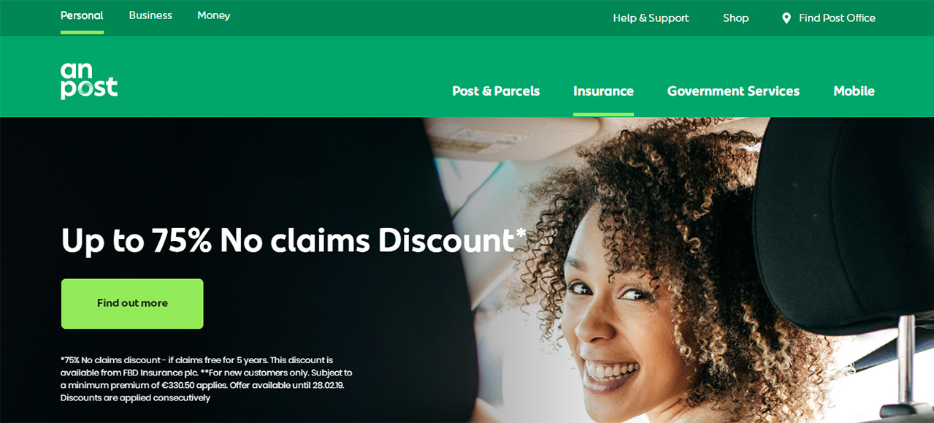Click the Find out more button
Viewport: 934px width, 423px height.
(132, 303)
